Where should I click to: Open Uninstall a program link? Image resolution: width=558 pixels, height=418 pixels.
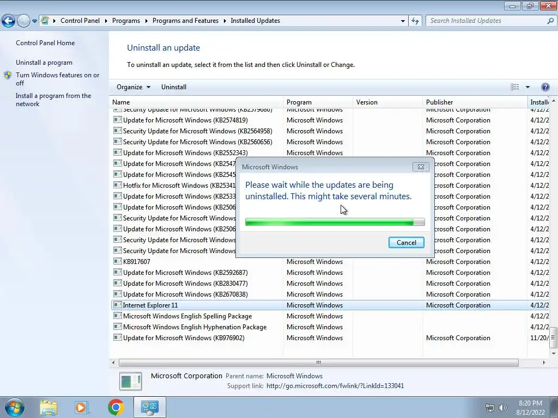(44, 63)
